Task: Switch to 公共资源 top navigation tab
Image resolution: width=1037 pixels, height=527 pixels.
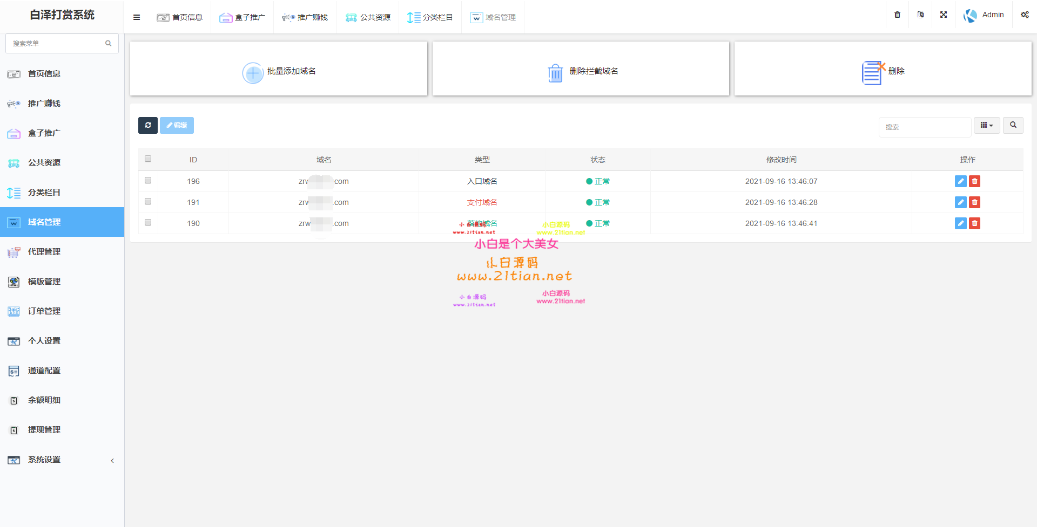Action: click(368, 17)
